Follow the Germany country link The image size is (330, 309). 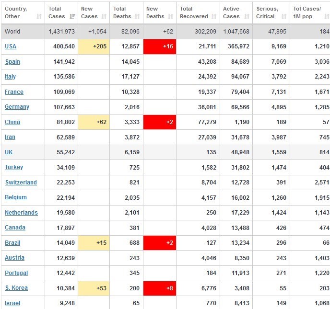click(x=17, y=107)
